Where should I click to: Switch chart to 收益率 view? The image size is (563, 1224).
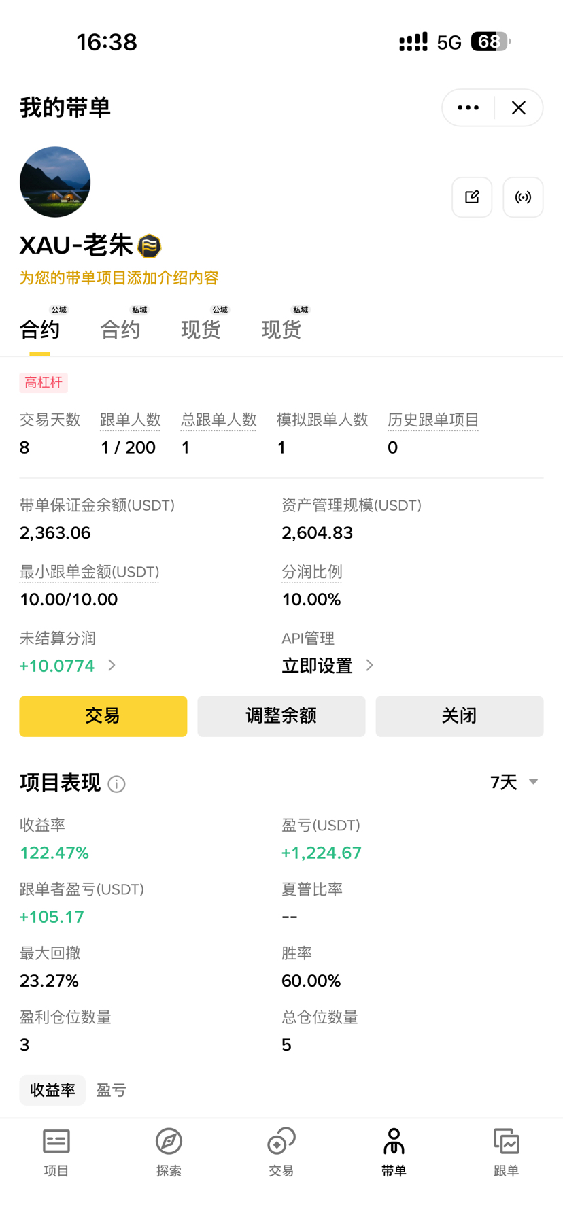coord(52,1090)
